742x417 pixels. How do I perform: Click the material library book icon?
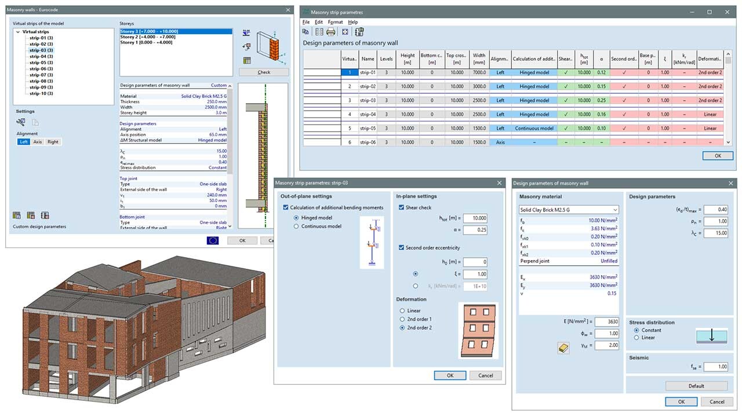(563, 348)
